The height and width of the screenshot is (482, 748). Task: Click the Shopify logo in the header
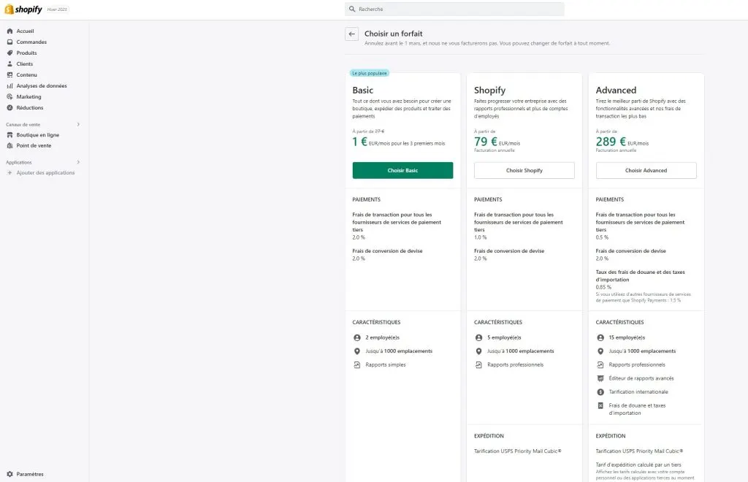click(x=23, y=9)
